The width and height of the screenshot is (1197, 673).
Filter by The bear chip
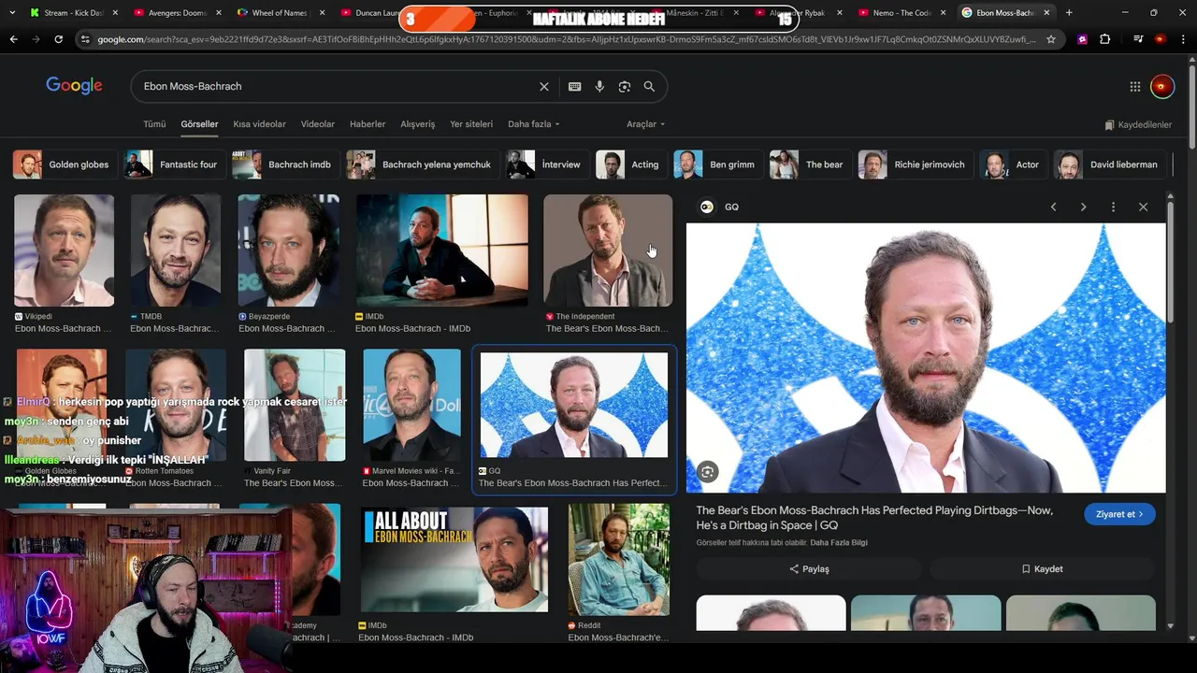(809, 165)
